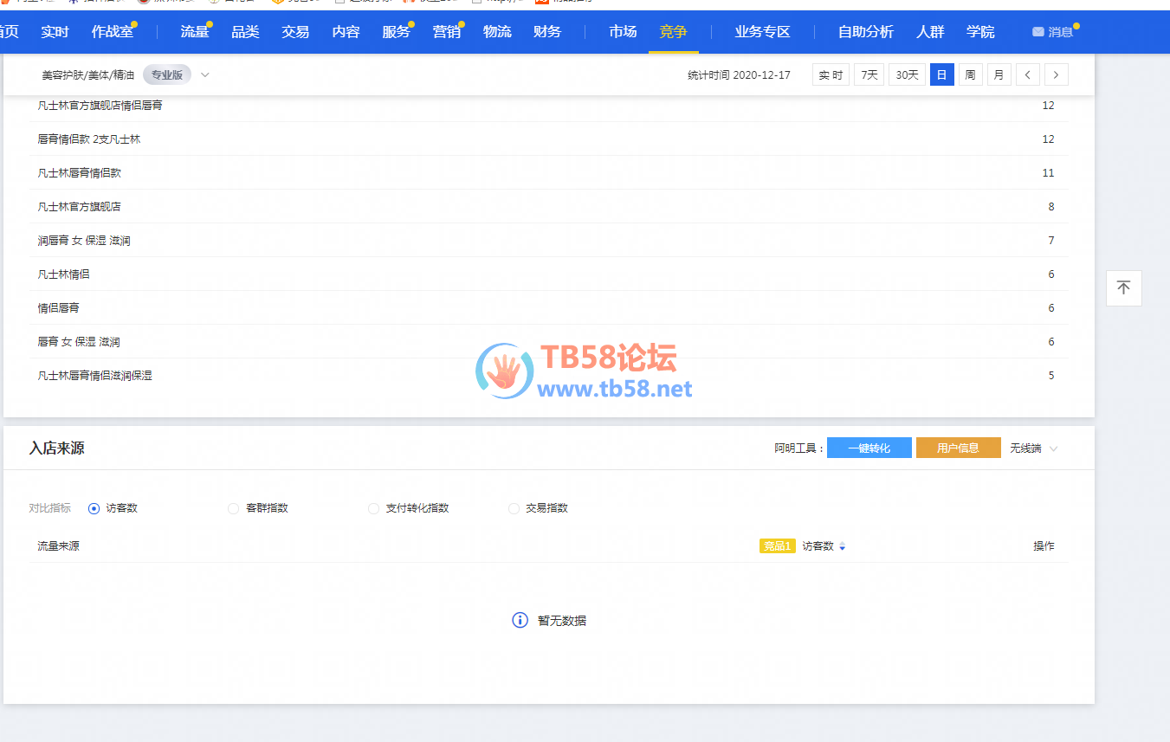Screen dimensions: 1170x742
Task: Click the 专业版 badge
Action: tap(167, 74)
